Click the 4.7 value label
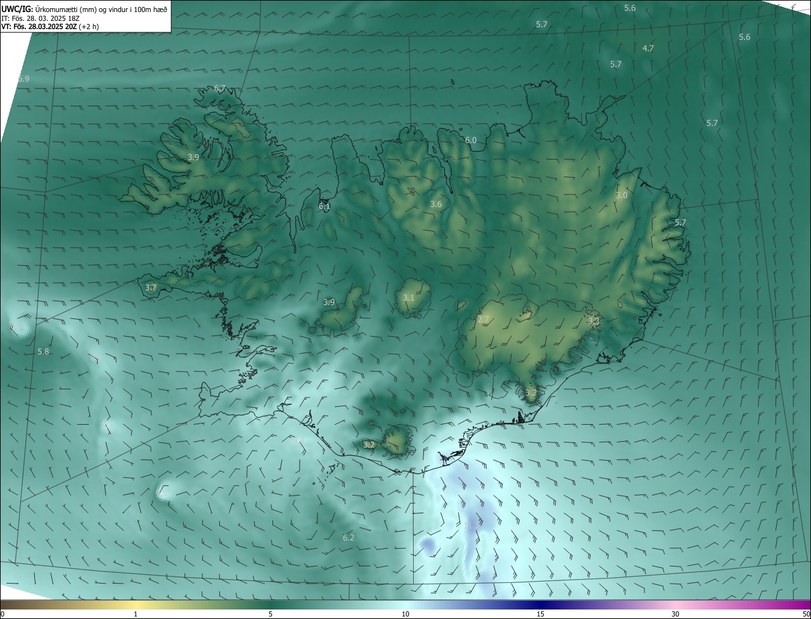Viewport: 811px width, 619px height. pyautogui.click(x=648, y=49)
